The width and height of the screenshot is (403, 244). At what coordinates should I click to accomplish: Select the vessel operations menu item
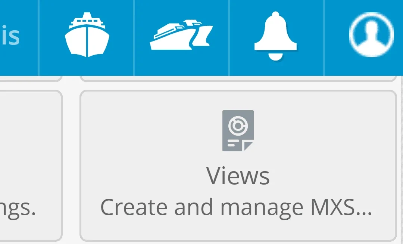[x=181, y=34]
